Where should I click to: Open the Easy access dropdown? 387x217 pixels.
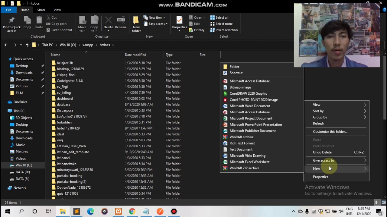(156, 24)
